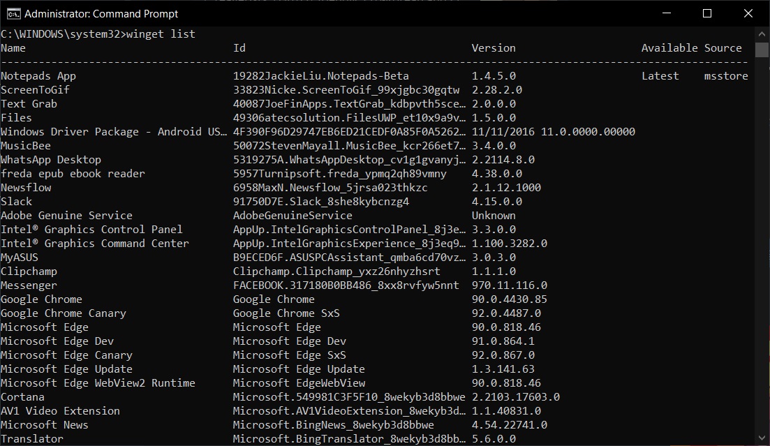
Task: Click ScreenToGif version '2.28.2.0'
Action: click(497, 90)
